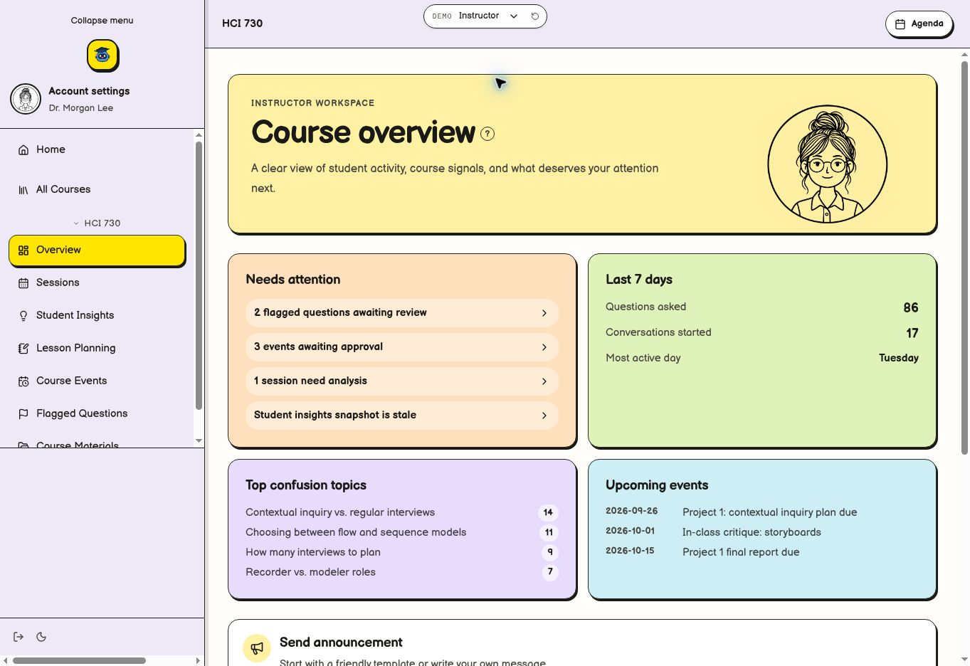Click In-class critique: storyboards event
This screenshot has width=970, height=666.
click(x=752, y=532)
